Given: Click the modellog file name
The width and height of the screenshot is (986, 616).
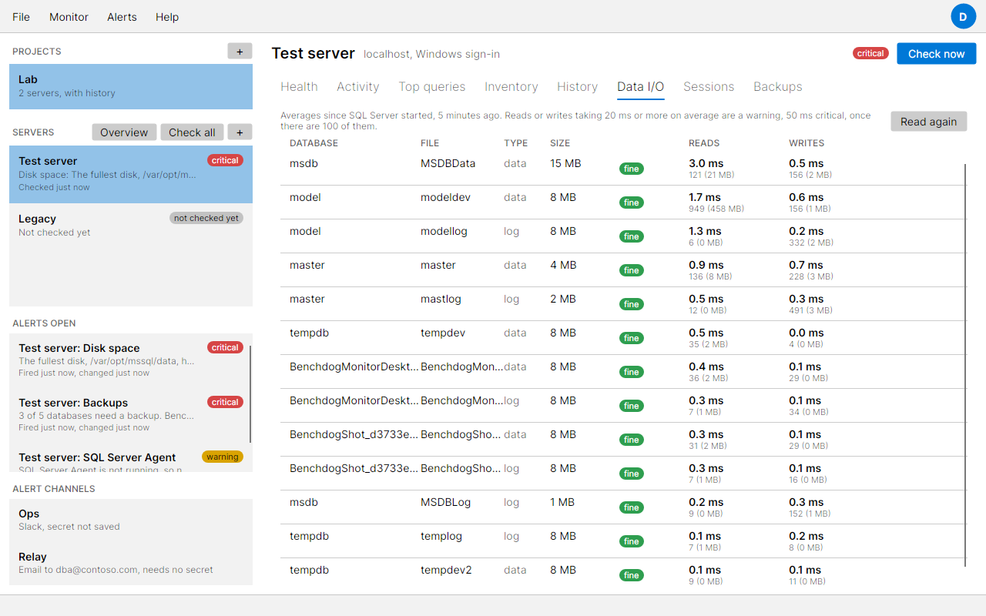Looking at the screenshot, I should [x=444, y=231].
